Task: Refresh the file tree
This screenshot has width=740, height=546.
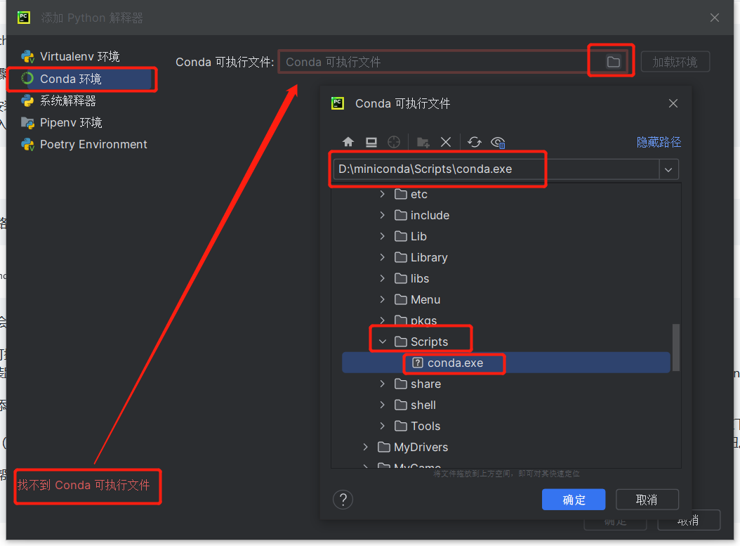Action: 475,142
